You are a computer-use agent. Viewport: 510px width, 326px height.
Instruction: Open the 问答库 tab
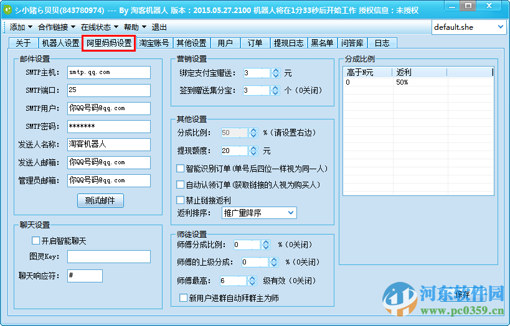point(352,43)
